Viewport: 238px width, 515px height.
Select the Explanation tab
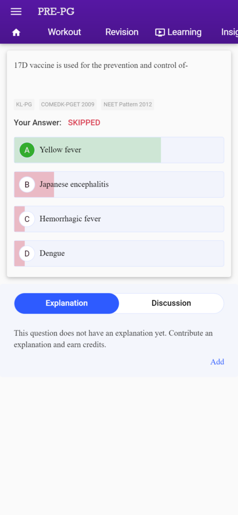pyautogui.click(x=67, y=303)
